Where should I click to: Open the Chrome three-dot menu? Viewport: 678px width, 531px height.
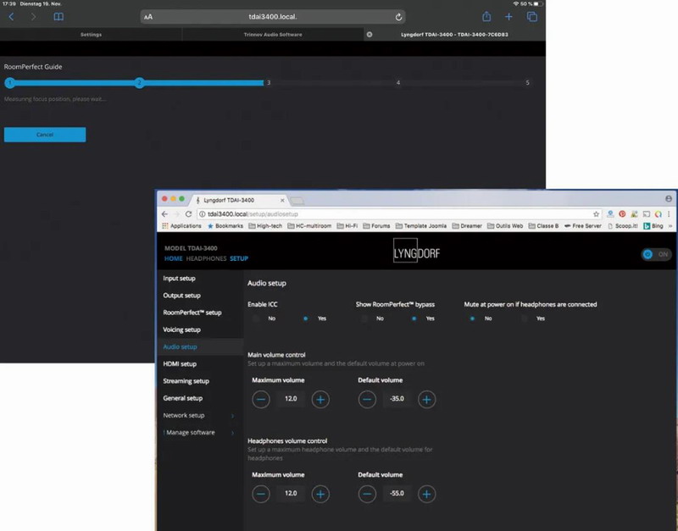669,214
